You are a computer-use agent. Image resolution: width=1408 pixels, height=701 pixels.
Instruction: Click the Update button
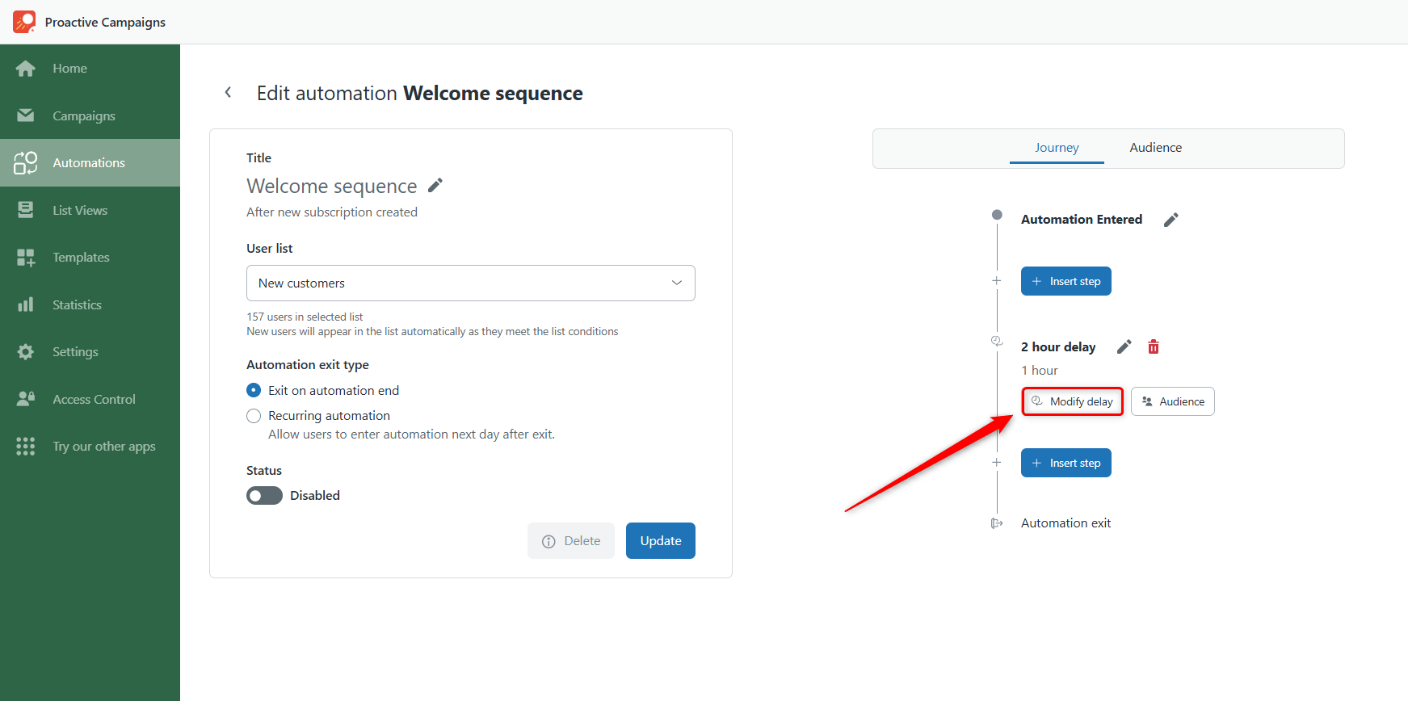pos(661,541)
